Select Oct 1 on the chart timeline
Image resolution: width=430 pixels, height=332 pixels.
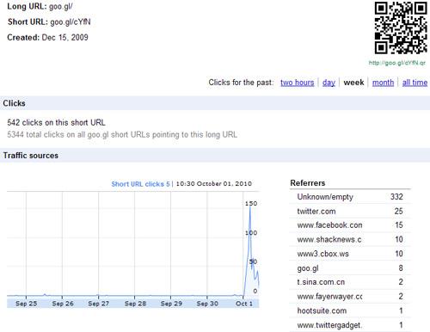(244, 304)
